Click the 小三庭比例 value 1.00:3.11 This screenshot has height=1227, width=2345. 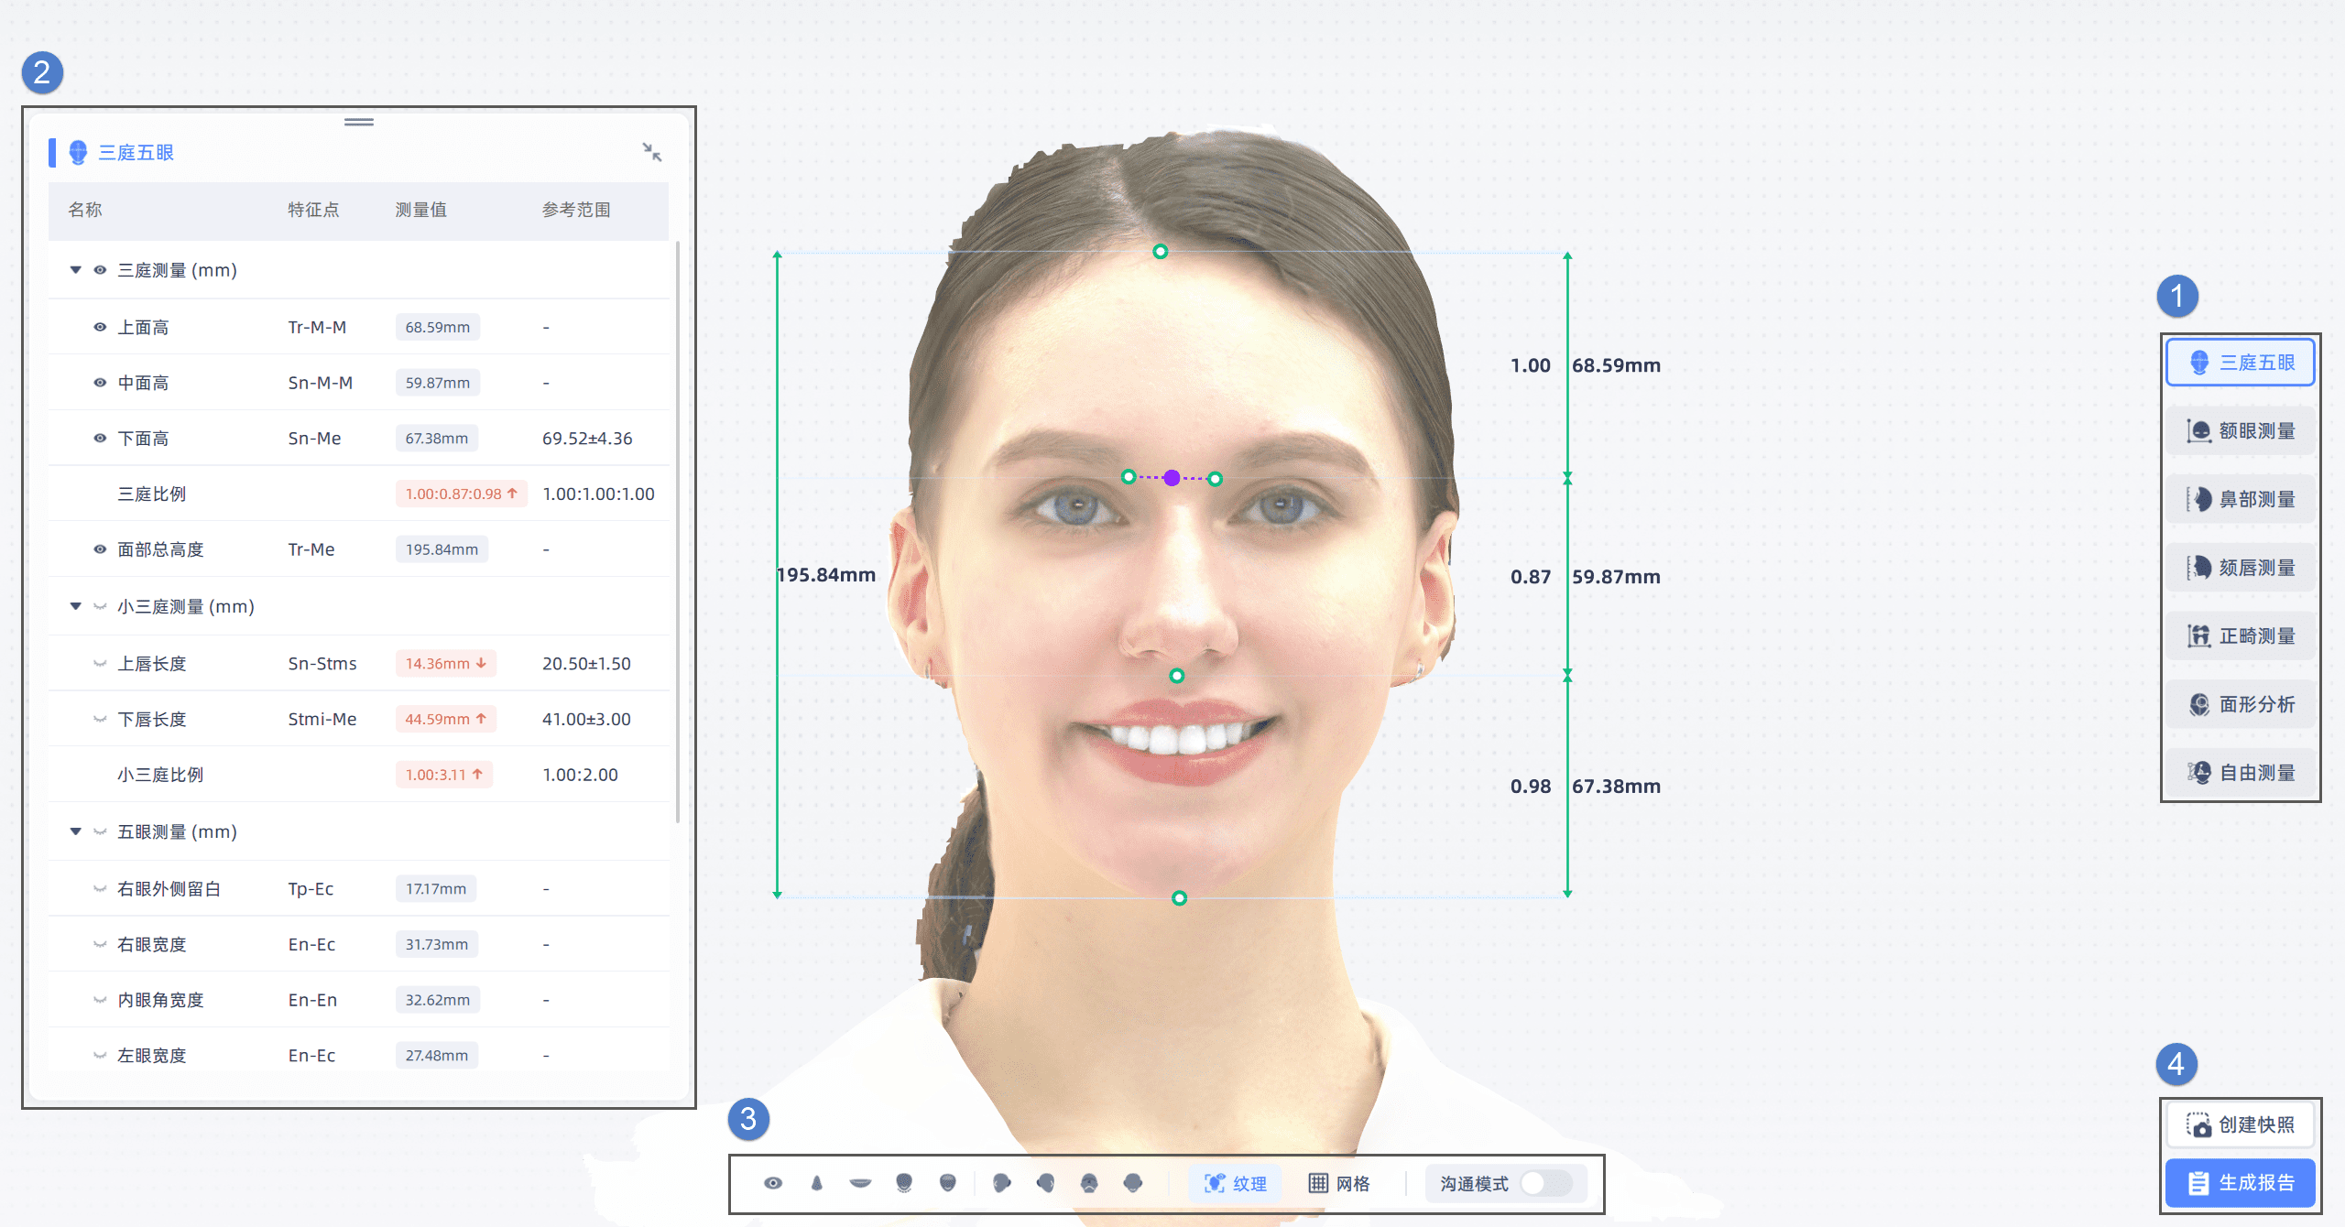coord(444,775)
